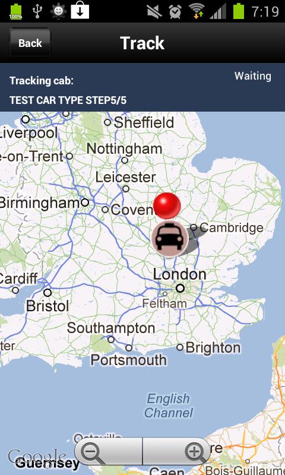Image resolution: width=285 pixels, height=475 pixels.
Task: Tap the Cambridge city label
Action: tap(232, 227)
